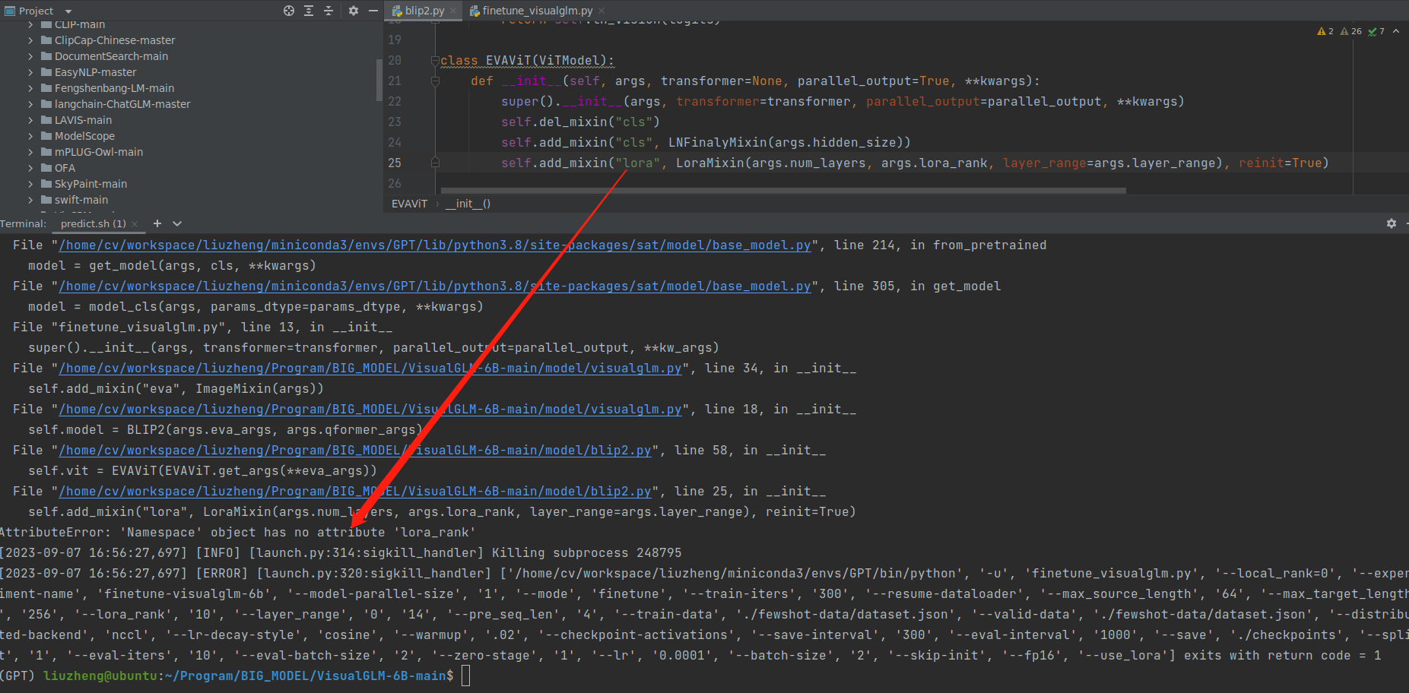This screenshot has height=693, width=1409.
Task: Add a new terminal session with plus
Action: point(157,223)
